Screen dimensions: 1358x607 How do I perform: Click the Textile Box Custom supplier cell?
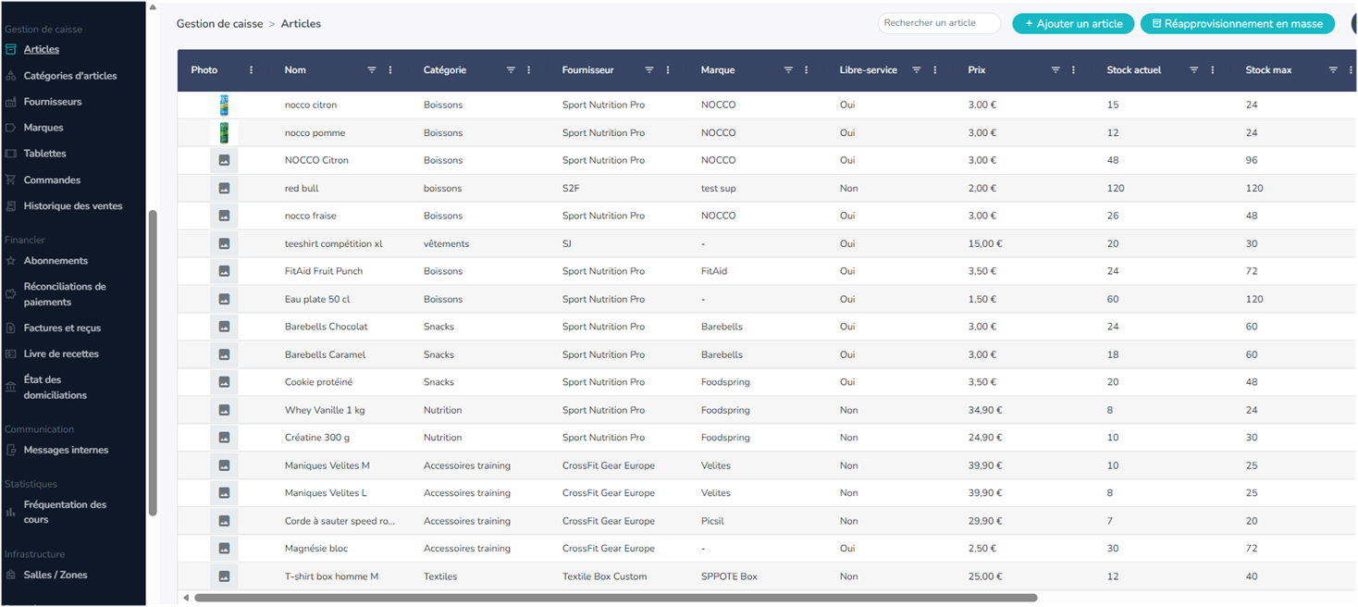click(x=605, y=576)
